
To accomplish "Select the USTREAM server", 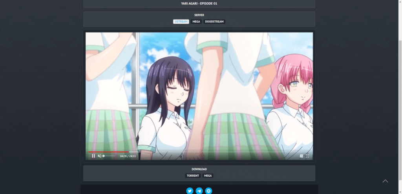I will (181, 22).
